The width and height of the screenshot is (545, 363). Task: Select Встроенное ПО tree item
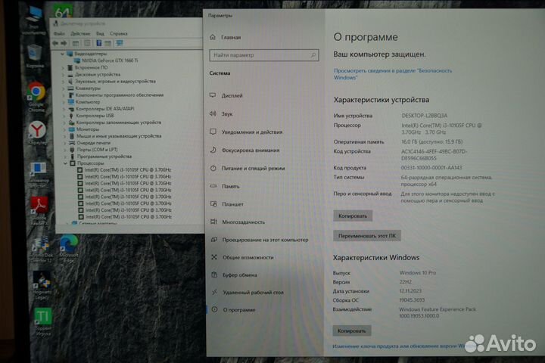pyautogui.click(x=92, y=67)
